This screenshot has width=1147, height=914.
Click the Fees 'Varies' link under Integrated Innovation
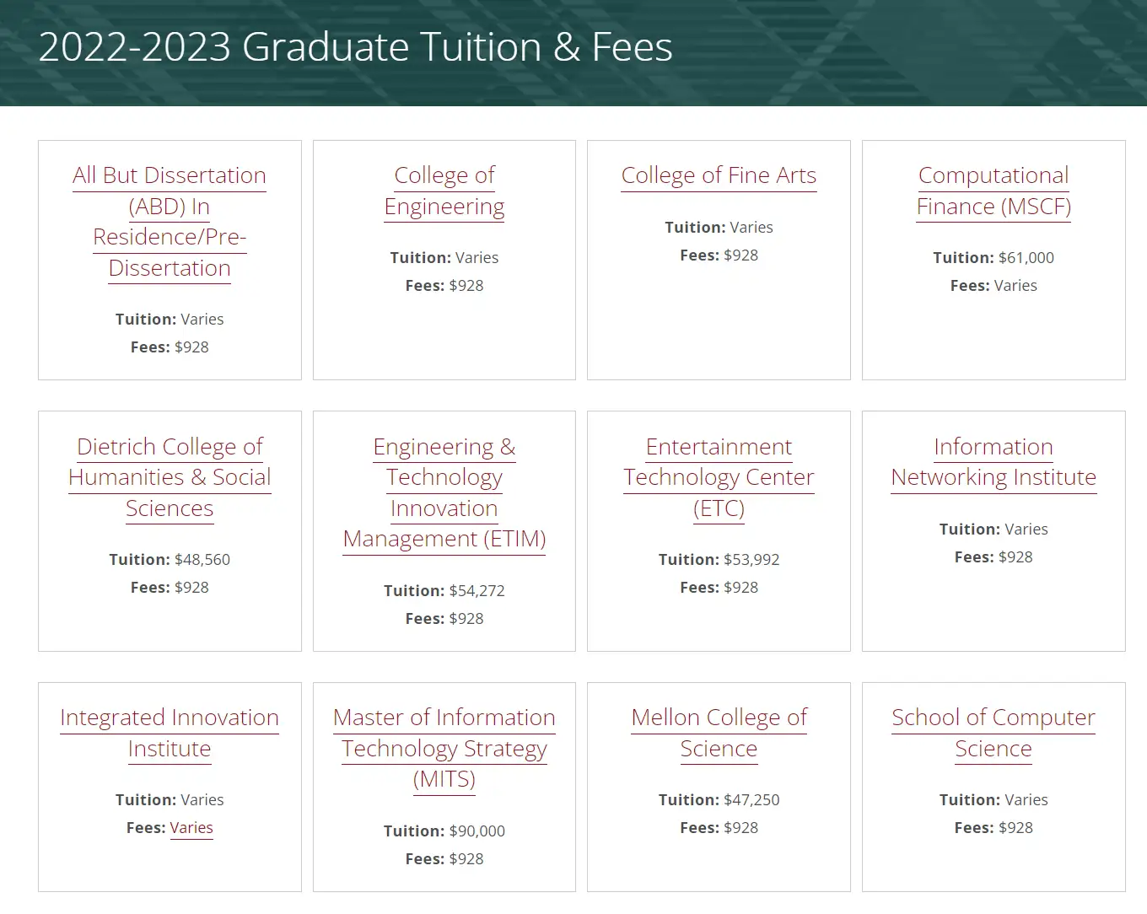(191, 828)
